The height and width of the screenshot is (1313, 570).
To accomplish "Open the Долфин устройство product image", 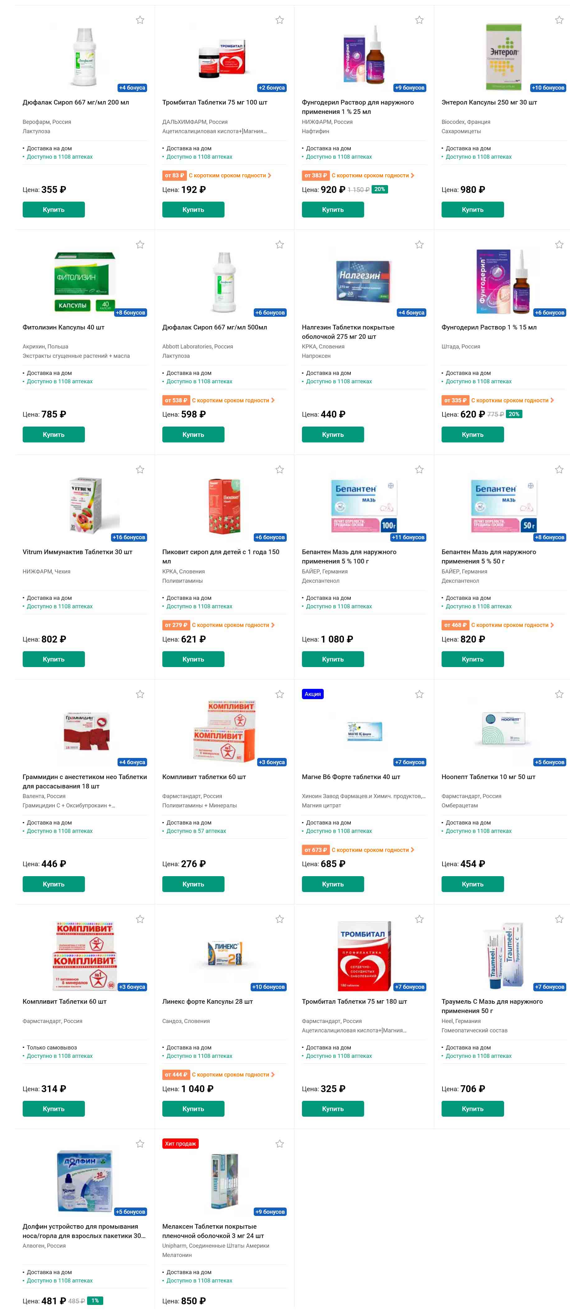I will pos(85,1180).
